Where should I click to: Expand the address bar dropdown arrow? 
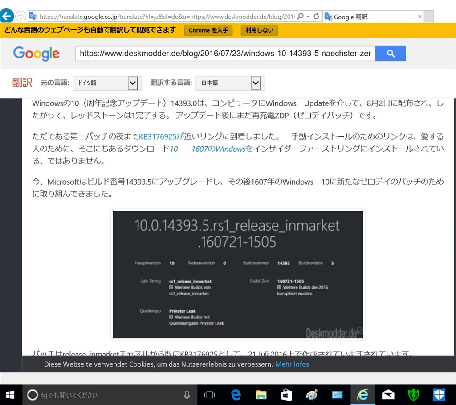click(x=308, y=17)
